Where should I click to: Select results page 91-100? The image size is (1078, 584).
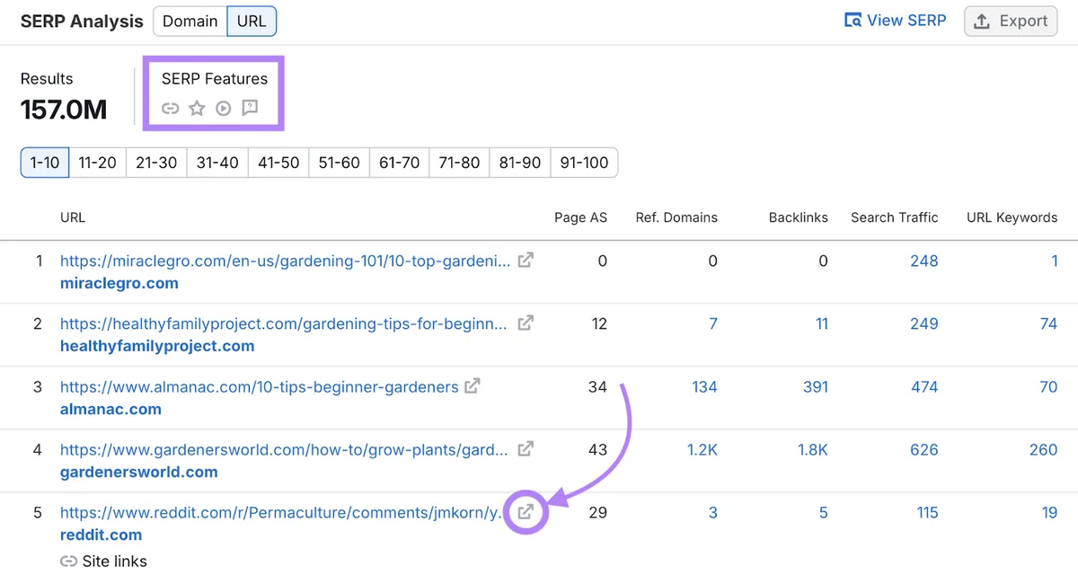click(x=584, y=163)
